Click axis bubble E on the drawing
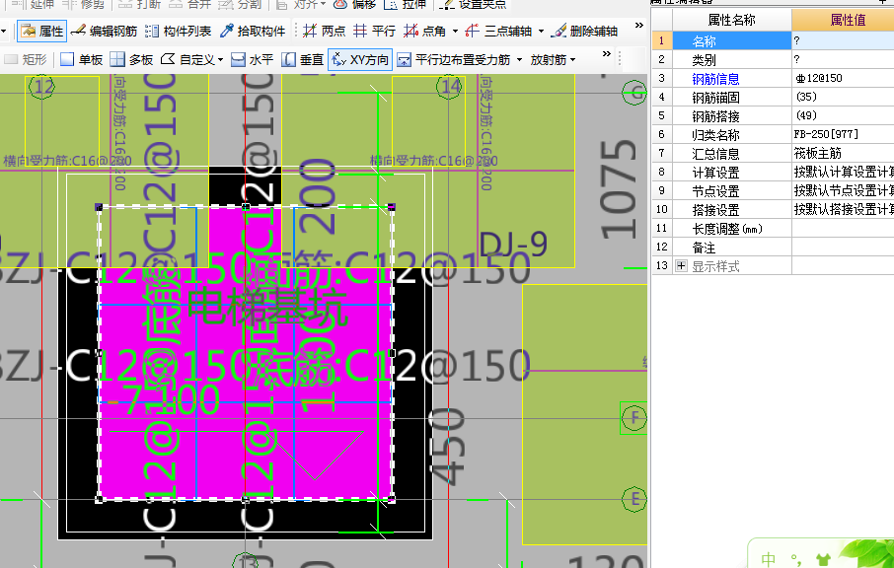 tap(634, 500)
